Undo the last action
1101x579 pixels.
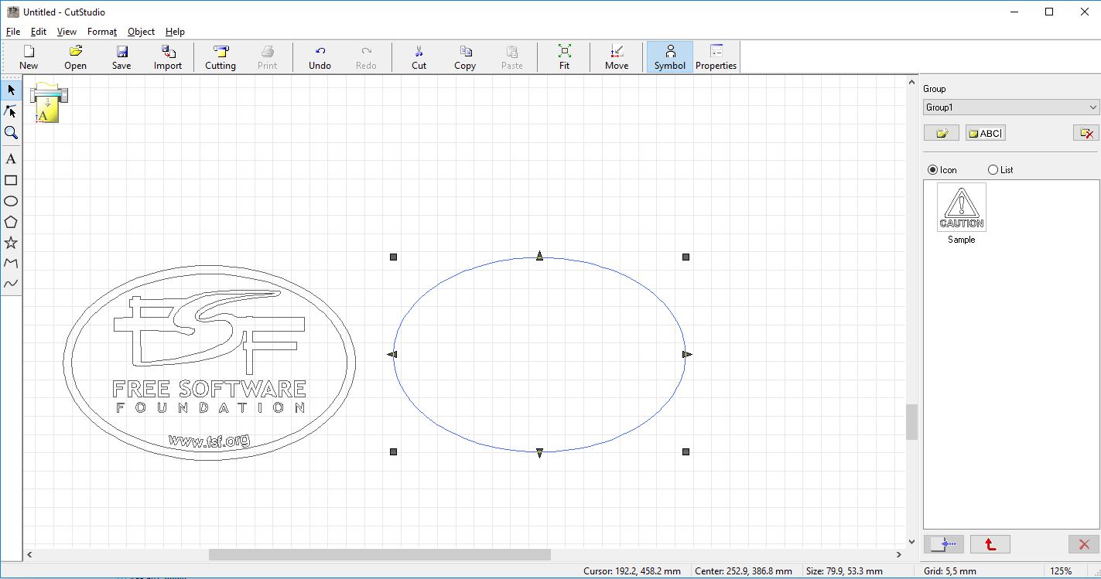[x=320, y=57]
